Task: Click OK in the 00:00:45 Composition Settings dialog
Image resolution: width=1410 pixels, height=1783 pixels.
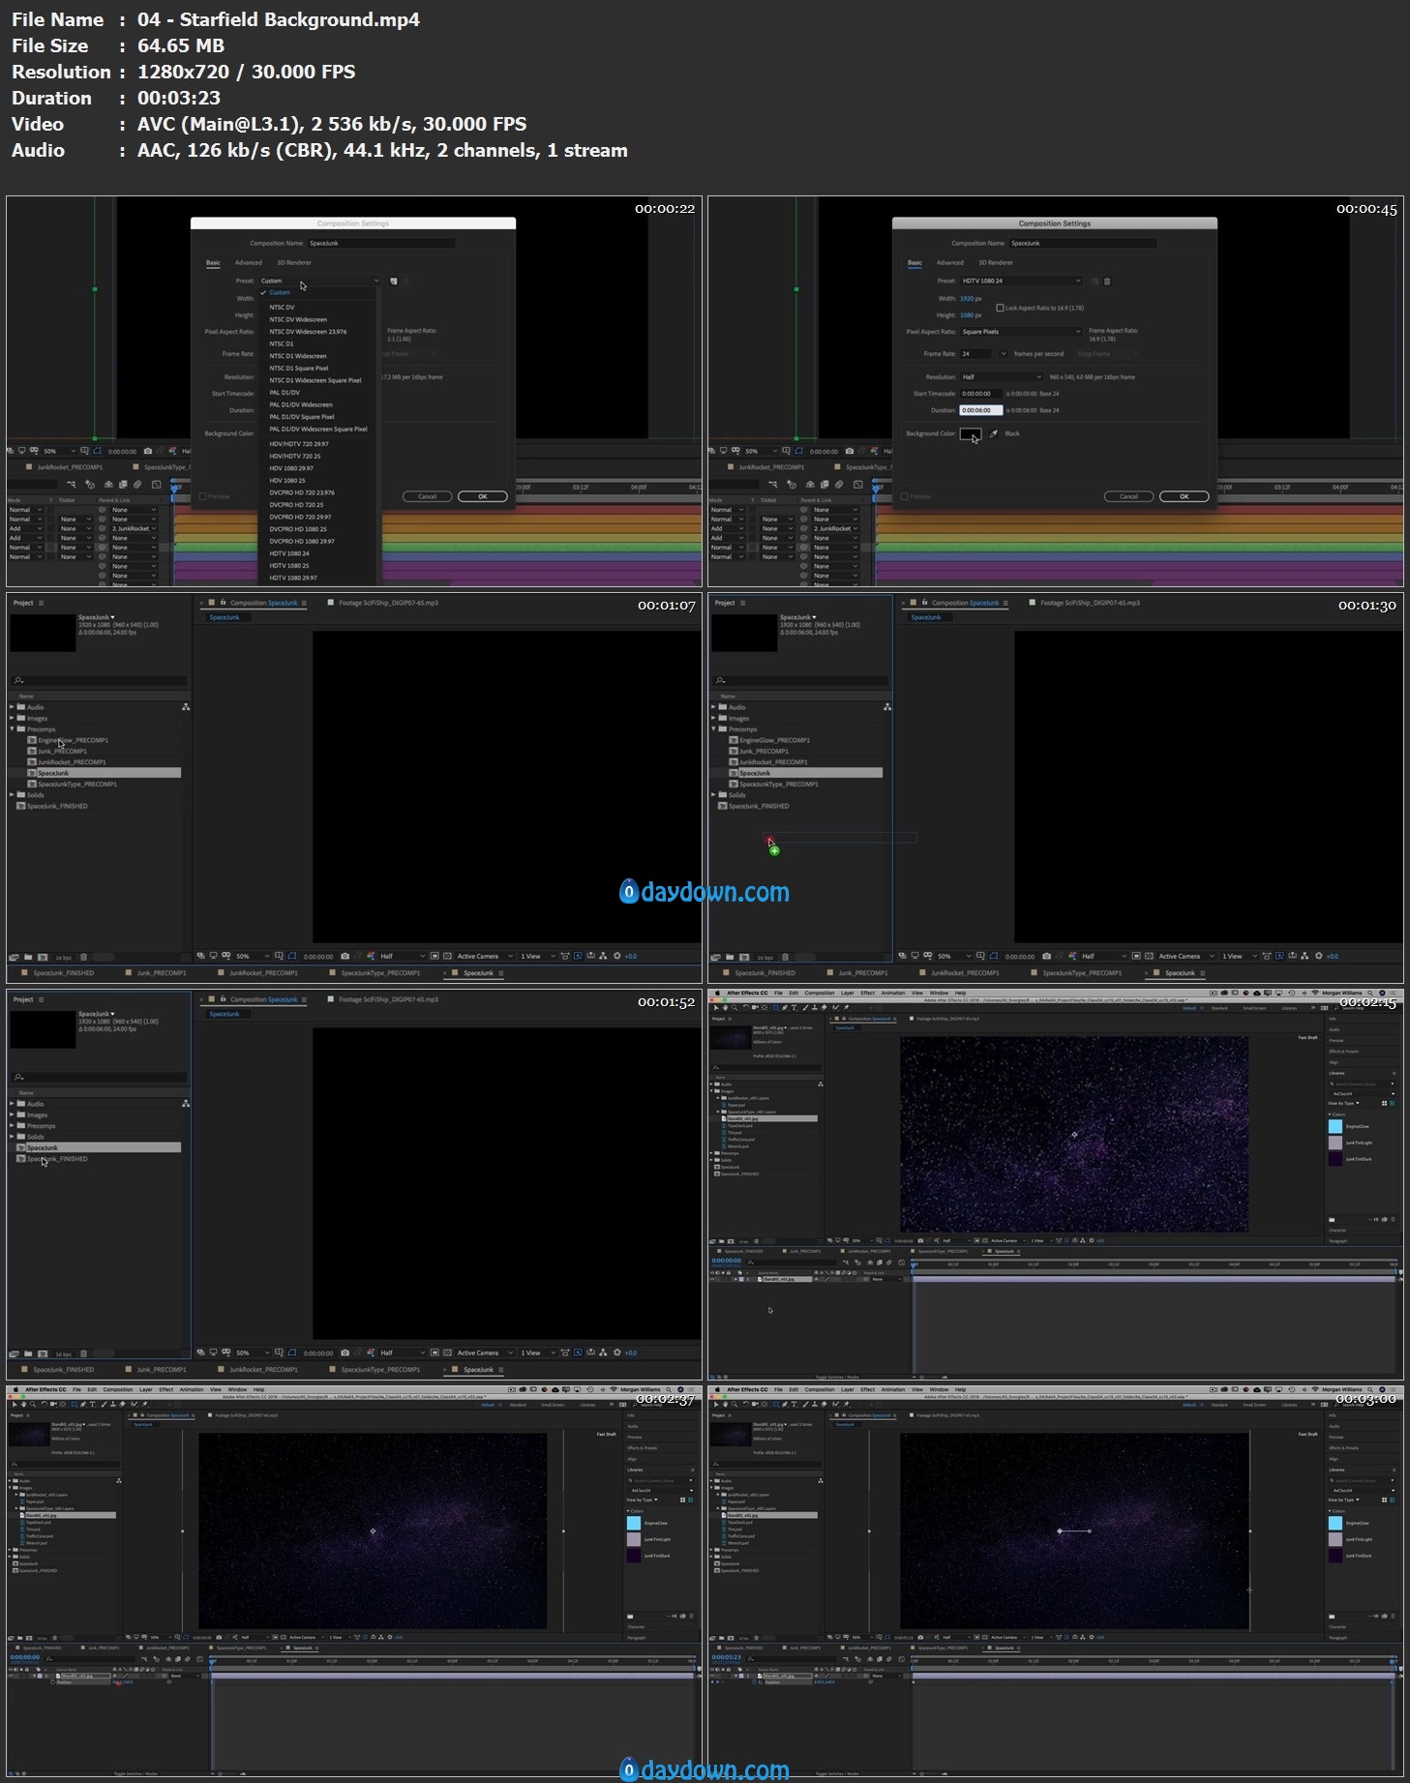Action: pos(1185,496)
